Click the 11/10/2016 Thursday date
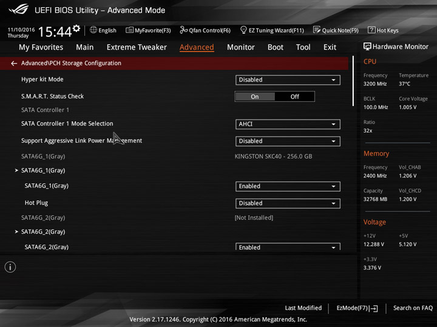The image size is (437, 327). click(21, 33)
